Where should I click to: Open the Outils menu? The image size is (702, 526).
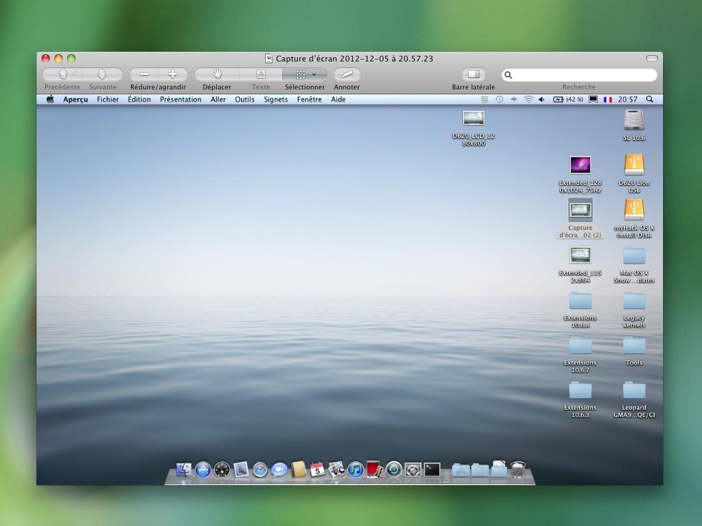pyautogui.click(x=244, y=99)
